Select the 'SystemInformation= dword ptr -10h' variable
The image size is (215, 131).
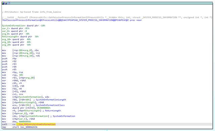coord(24,26)
